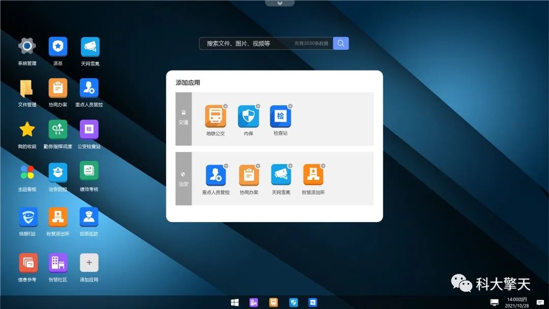Switch to the 治安 category tab

point(184,178)
